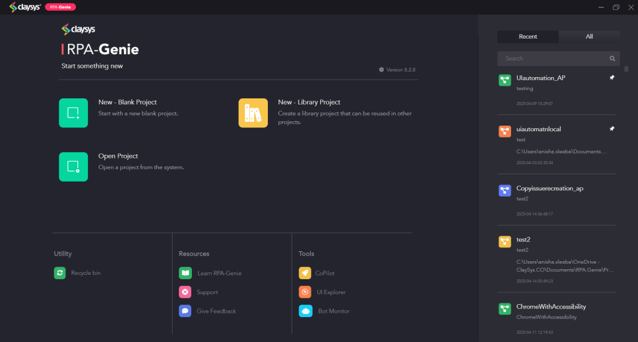
Task: Click the 'testing' project description
Action: click(525, 88)
